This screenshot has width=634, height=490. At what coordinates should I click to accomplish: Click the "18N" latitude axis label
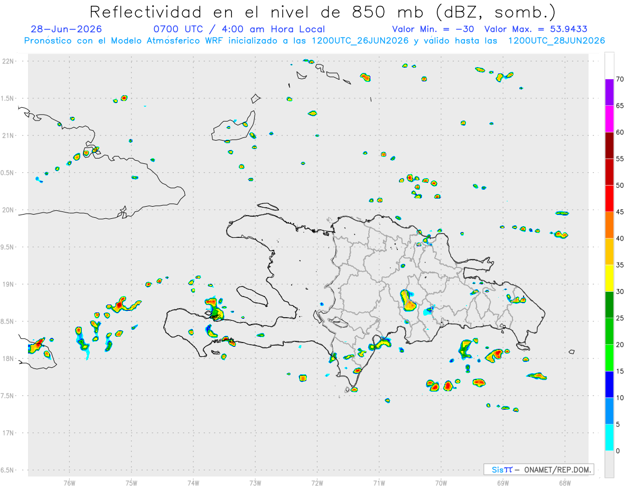(8, 358)
